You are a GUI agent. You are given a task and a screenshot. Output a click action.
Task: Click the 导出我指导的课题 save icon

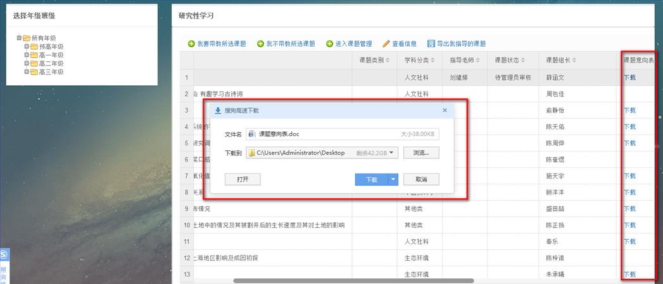(431, 44)
